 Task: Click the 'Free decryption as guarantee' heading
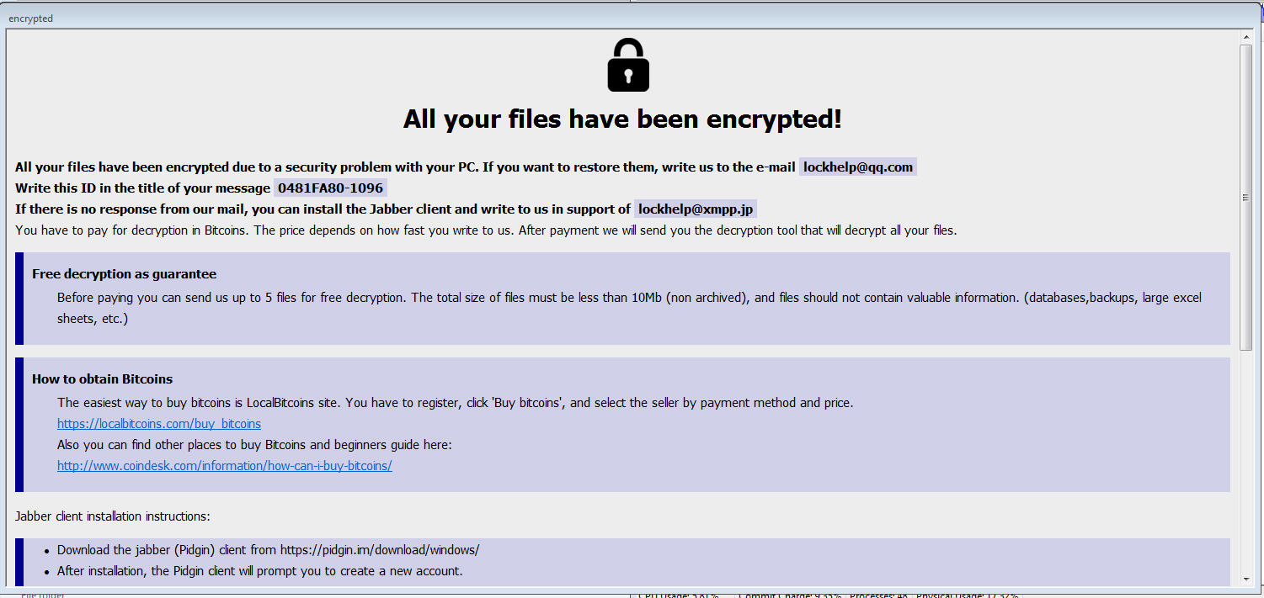point(125,274)
